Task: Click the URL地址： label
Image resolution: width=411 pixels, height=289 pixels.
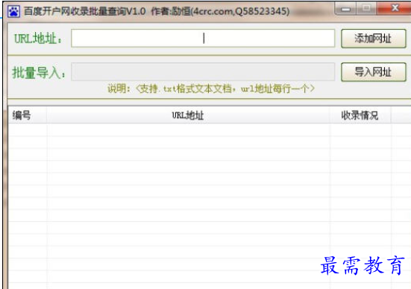Action: [38, 39]
